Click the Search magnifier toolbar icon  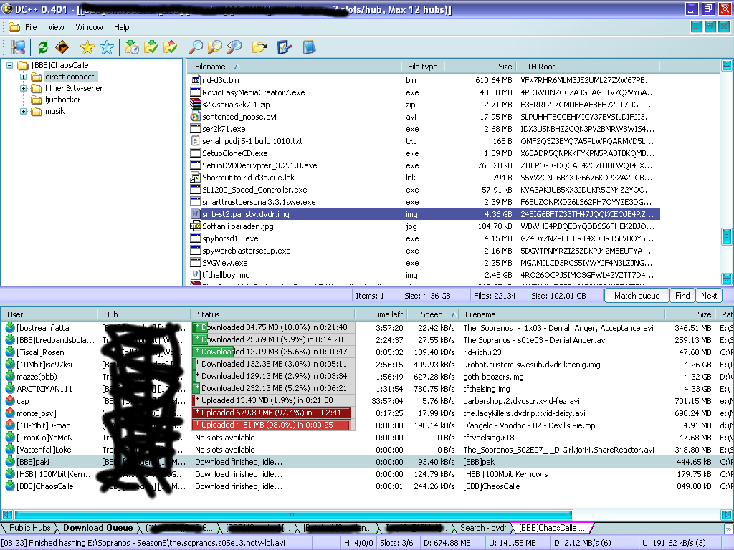pos(195,47)
